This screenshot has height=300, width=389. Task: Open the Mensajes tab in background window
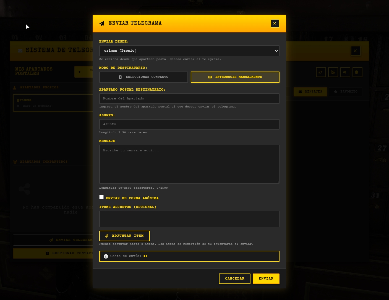pyautogui.click(x=310, y=92)
